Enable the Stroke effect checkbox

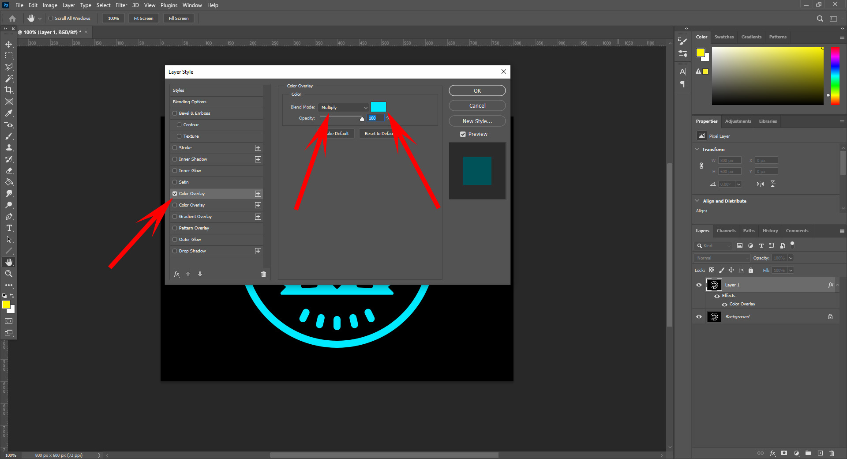(x=175, y=148)
